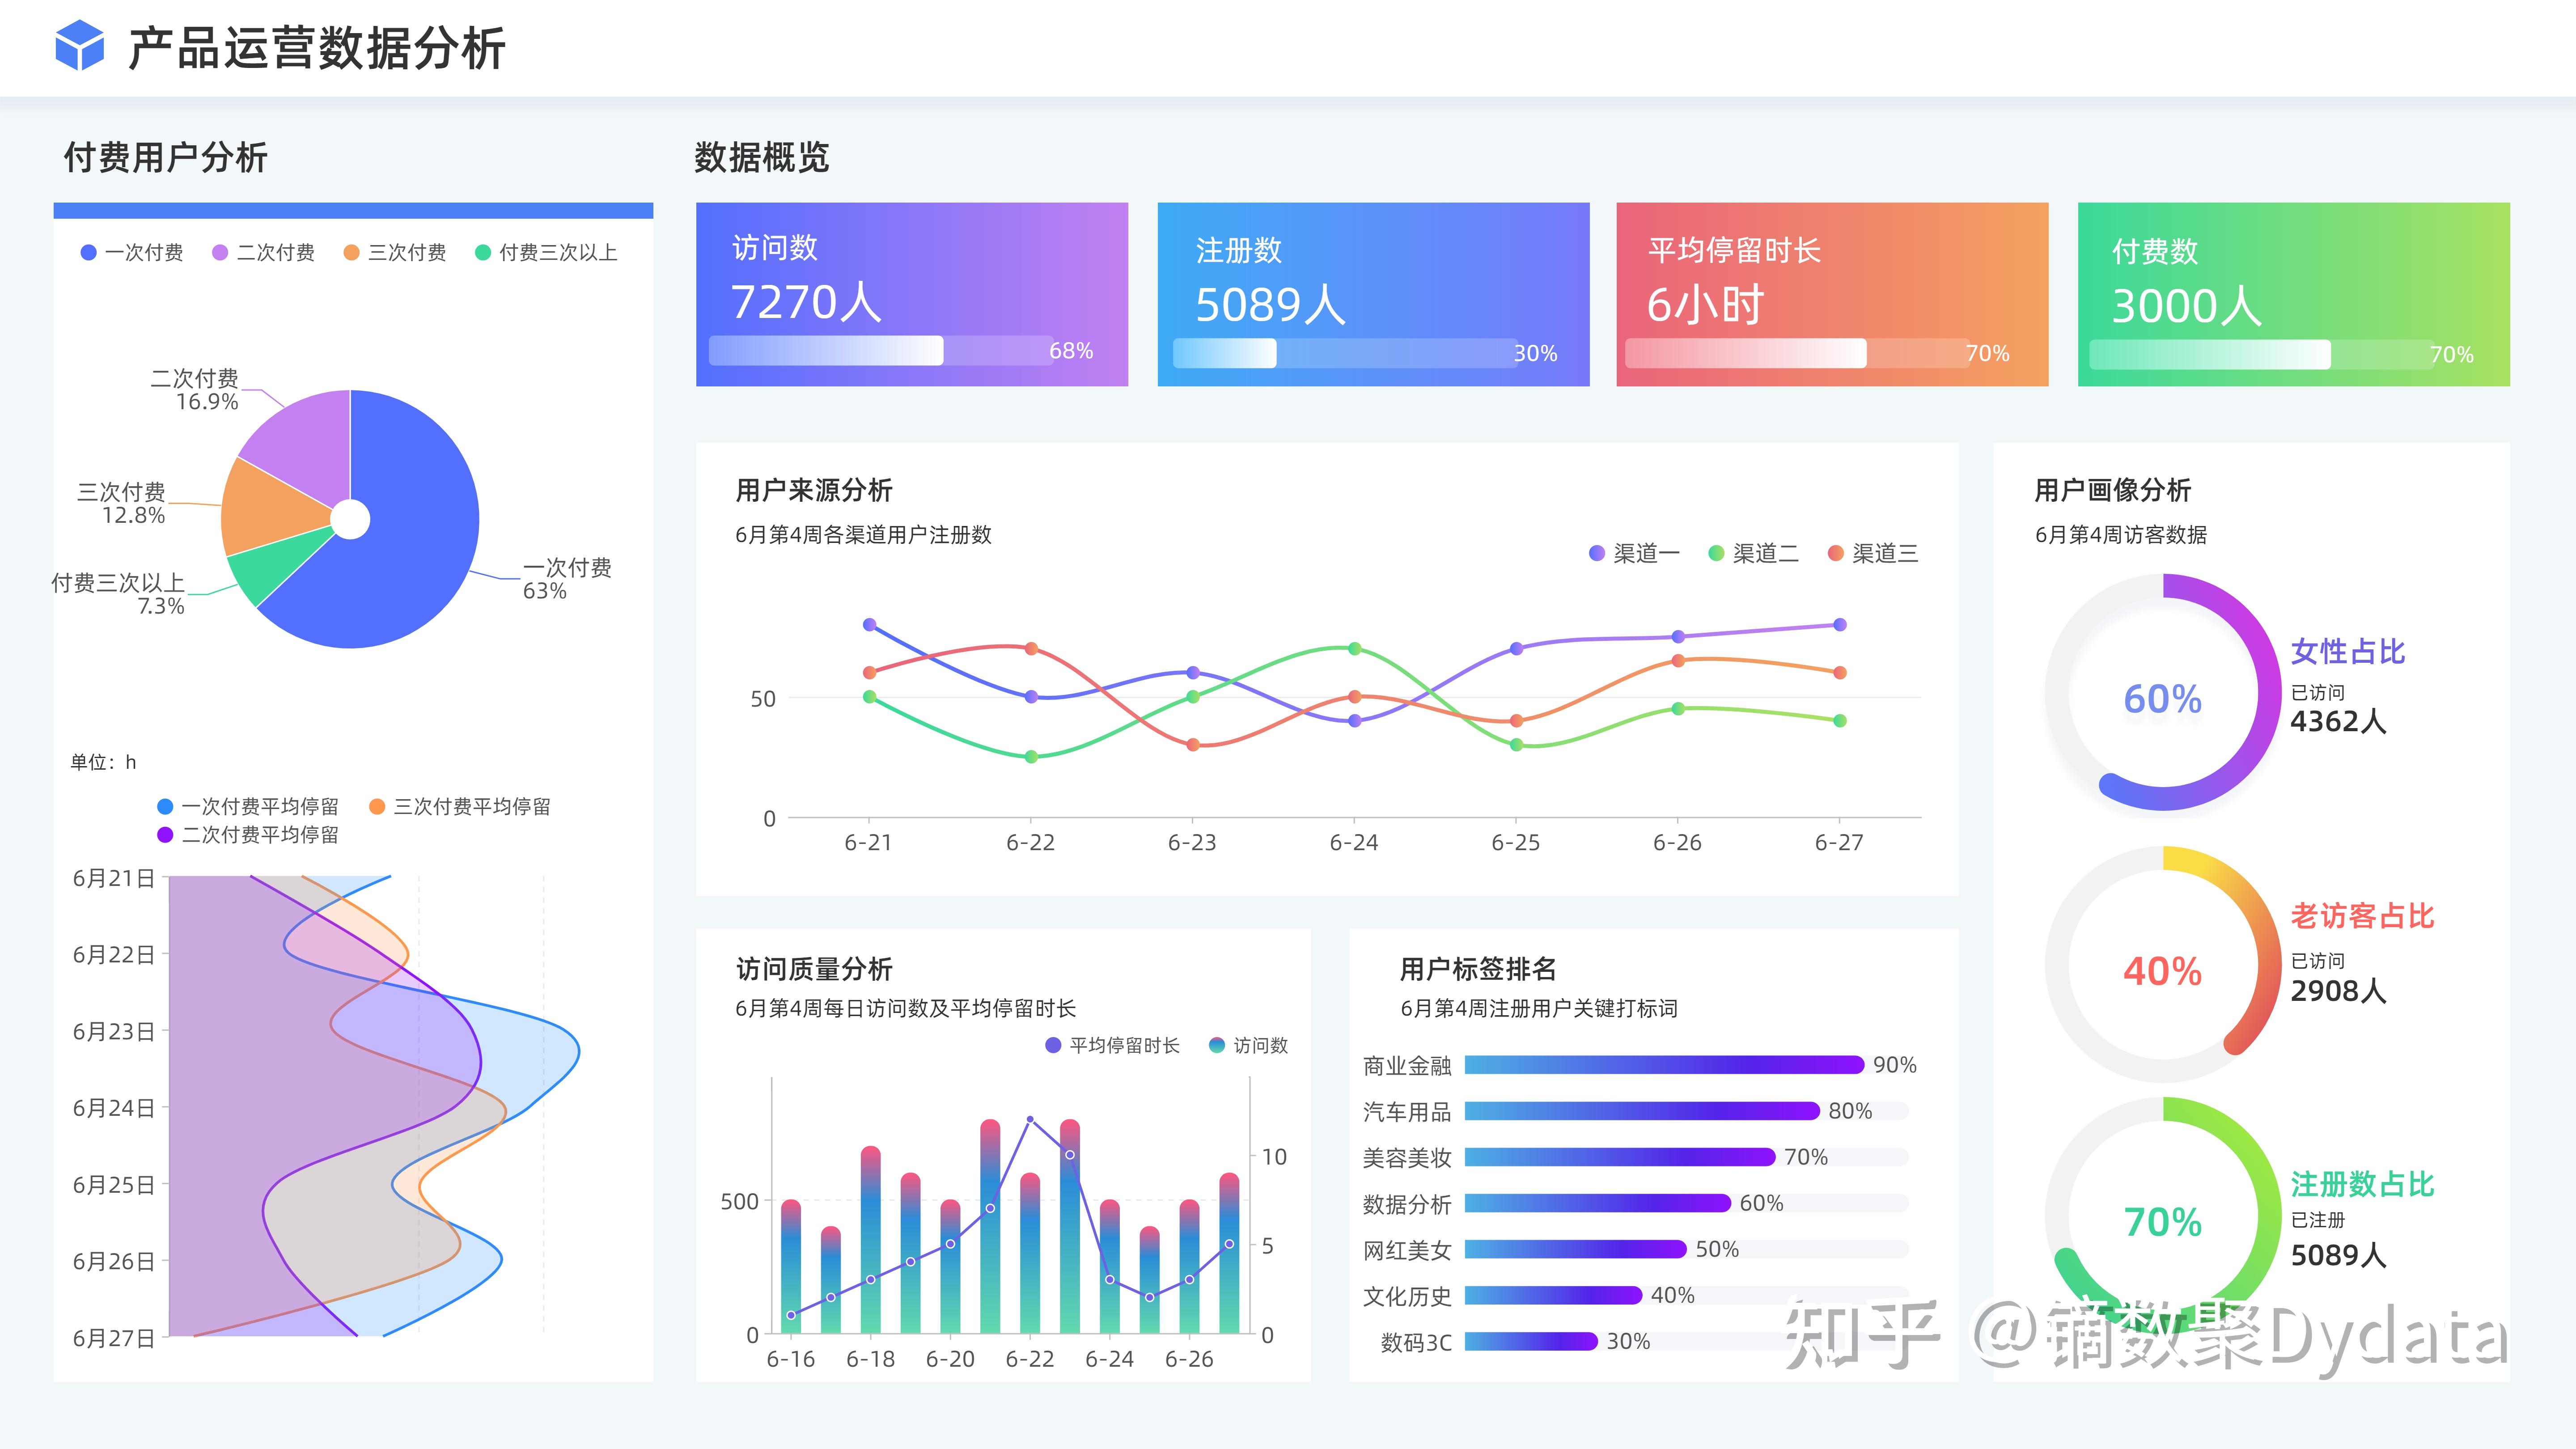Click the 6月24日 axis label
2576x1449 pixels.
pyautogui.click(x=114, y=1108)
